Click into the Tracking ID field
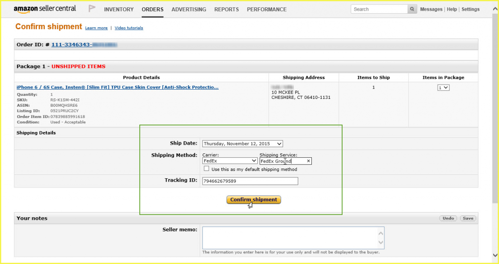Screen dimensions: 499x264 coord(249,181)
